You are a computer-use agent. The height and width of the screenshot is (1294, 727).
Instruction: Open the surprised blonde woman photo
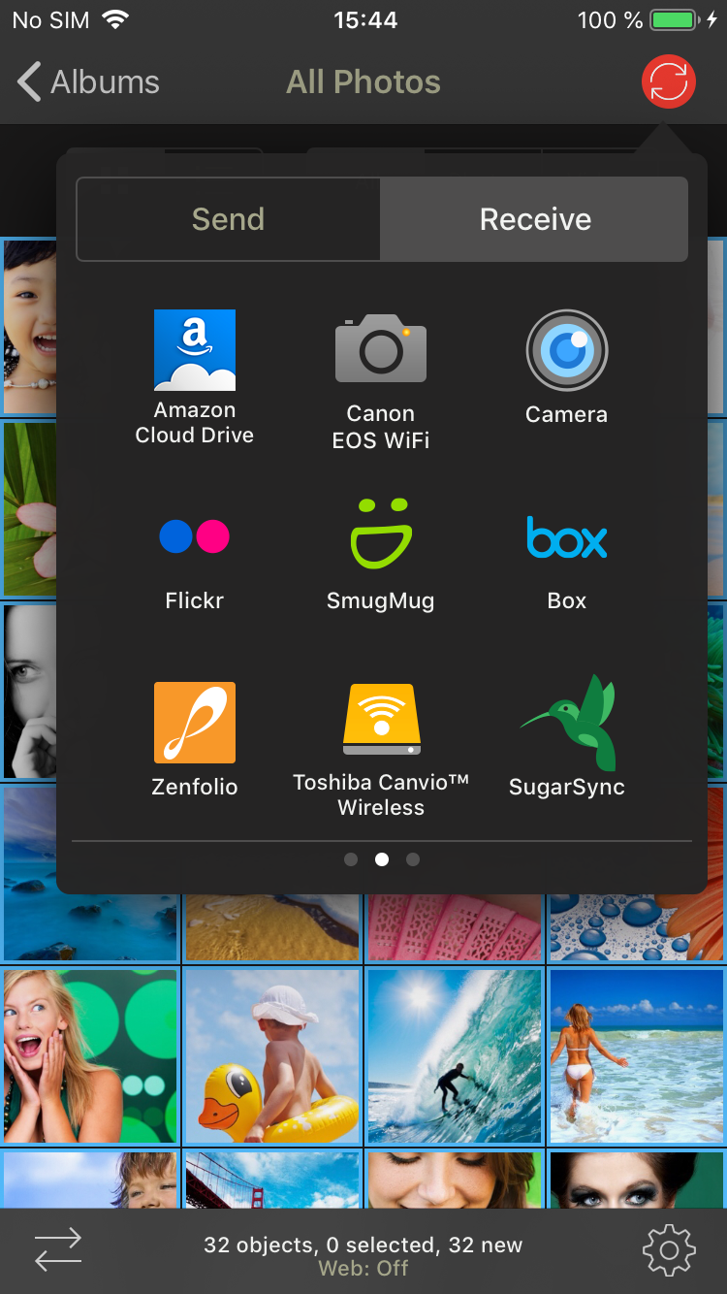(89, 1056)
